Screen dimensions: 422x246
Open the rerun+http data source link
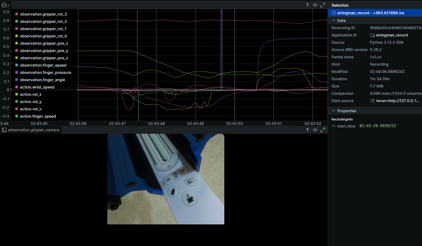(398, 101)
